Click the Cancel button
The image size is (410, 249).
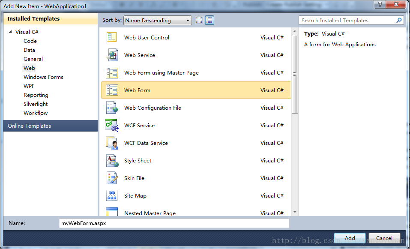tap(384, 238)
